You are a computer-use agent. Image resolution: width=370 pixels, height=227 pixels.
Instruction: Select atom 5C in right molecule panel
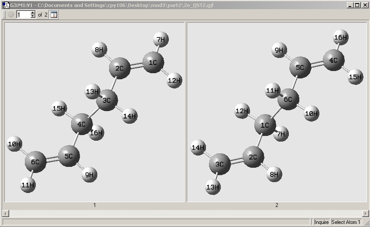(x=300, y=67)
